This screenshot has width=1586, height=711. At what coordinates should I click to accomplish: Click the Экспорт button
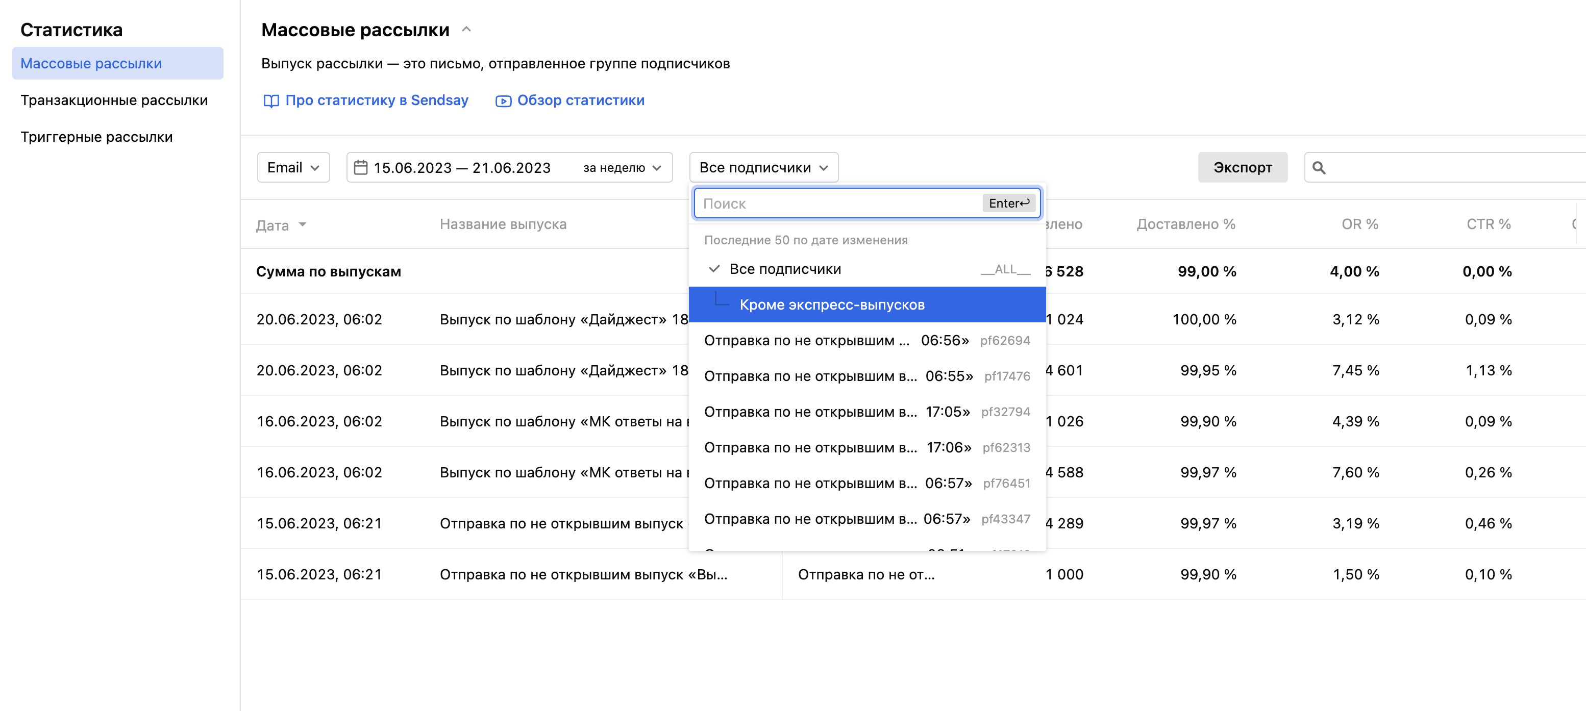tap(1243, 167)
